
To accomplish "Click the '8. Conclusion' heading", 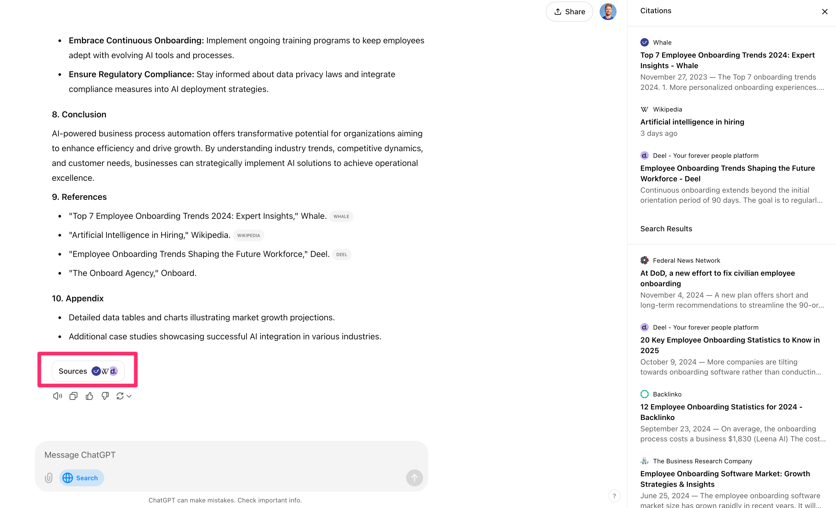I will pos(79,115).
